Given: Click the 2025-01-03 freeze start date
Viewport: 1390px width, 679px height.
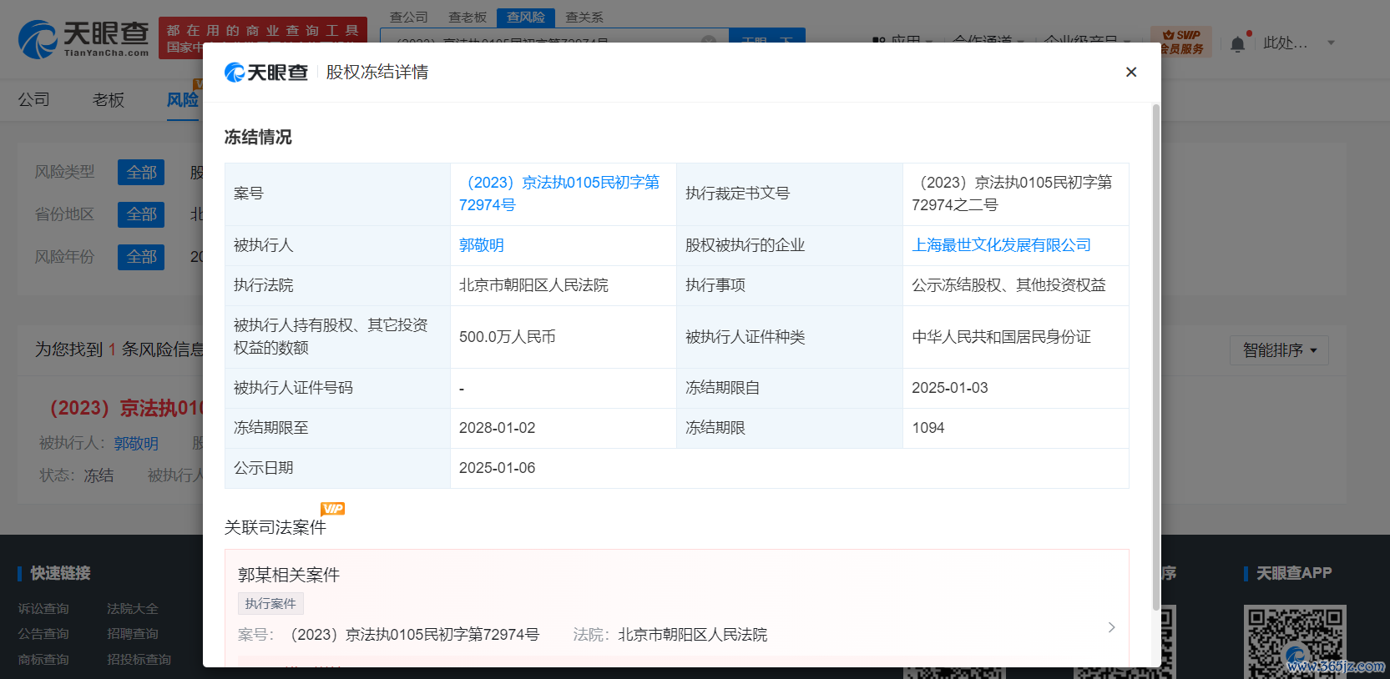Looking at the screenshot, I should pos(949,388).
